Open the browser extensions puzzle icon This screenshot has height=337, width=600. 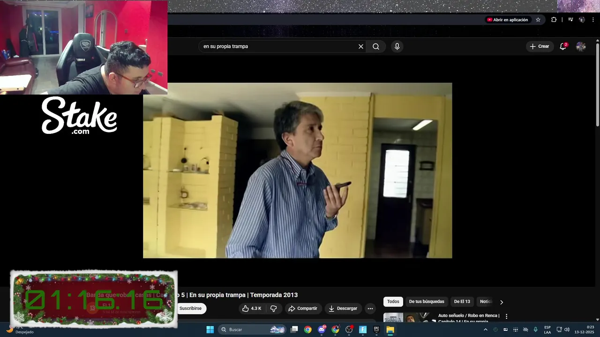pyautogui.click(x=554, y=20)
